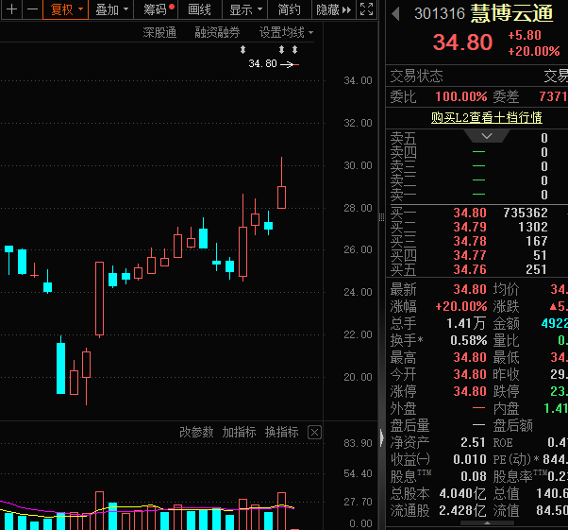
Task: Click the 涨幅 value +20.00%
Action: (460, 306)
